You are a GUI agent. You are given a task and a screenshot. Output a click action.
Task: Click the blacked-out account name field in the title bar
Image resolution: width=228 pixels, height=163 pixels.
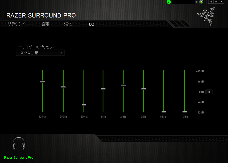[183, 2]
